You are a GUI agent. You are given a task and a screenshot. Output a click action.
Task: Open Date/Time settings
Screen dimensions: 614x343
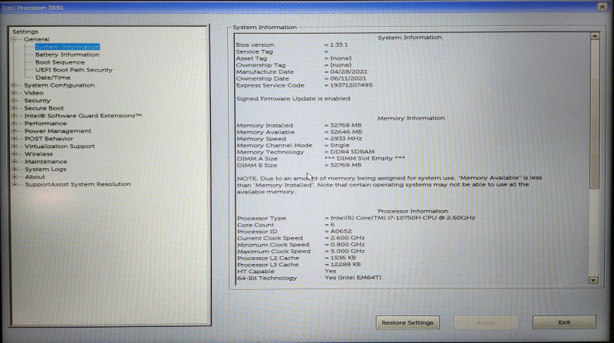pyautogui.click(x=53, y=78)
